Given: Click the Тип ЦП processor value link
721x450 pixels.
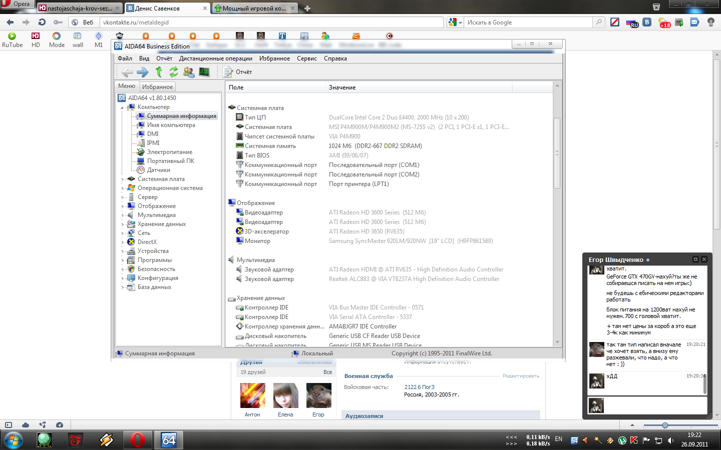Looking at the screenshot, I should coord(399,117).
